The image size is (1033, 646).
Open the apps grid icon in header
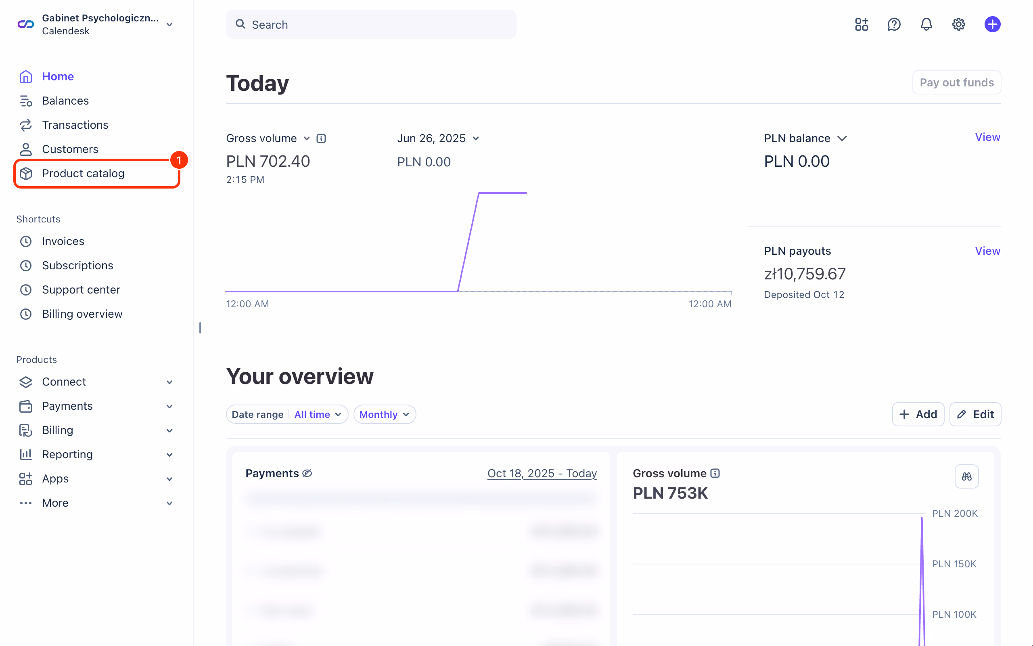(862, 24)
